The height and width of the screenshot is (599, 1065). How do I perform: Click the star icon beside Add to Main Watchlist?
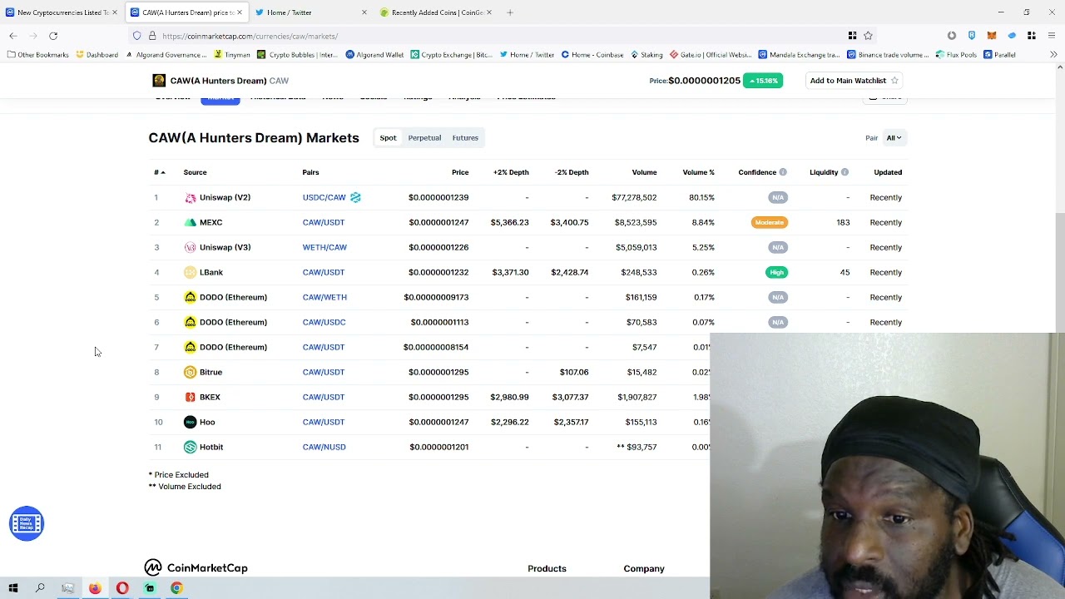(894, 81)
